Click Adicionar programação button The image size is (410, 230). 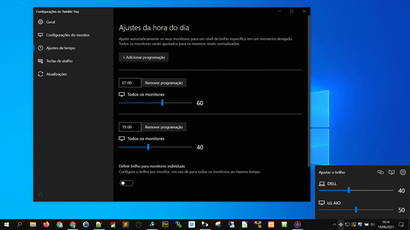[x=144, y=57]
